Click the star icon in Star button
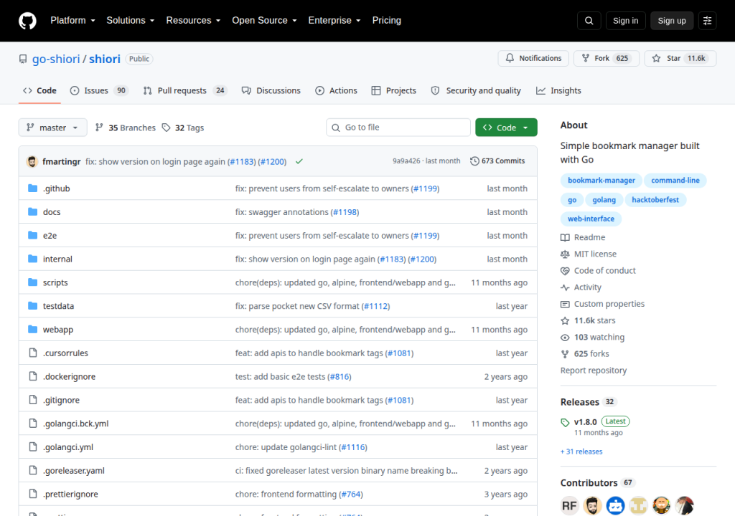Viewport: 735px width, 516px height. (x=656, y=59)
